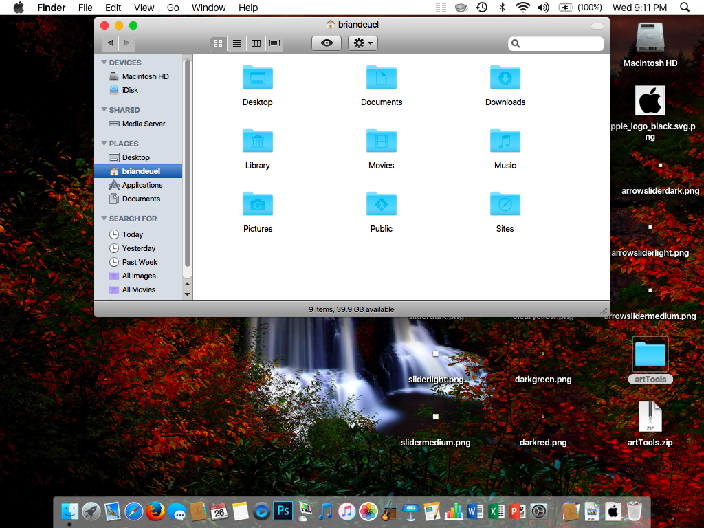Select the artTools.zip archive on desktop
Viewport: 704px width, 528px height.
point(650,417)
